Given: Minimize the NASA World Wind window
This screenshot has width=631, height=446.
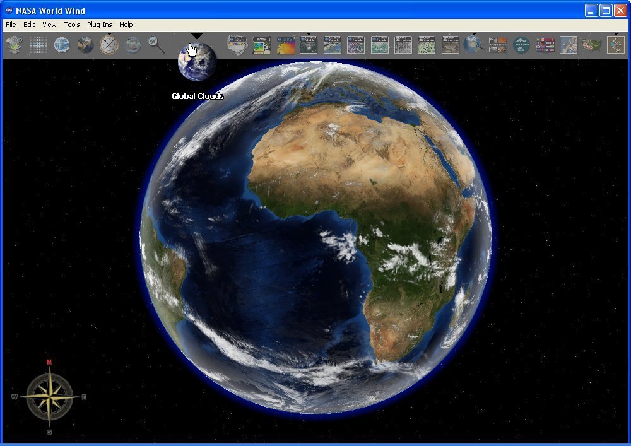Looking at the screenshot, I should tap(591, 11).
